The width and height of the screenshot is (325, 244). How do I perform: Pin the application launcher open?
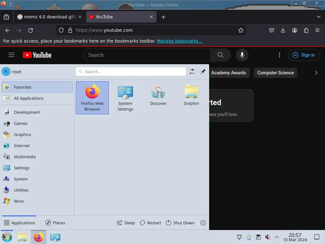203,71
